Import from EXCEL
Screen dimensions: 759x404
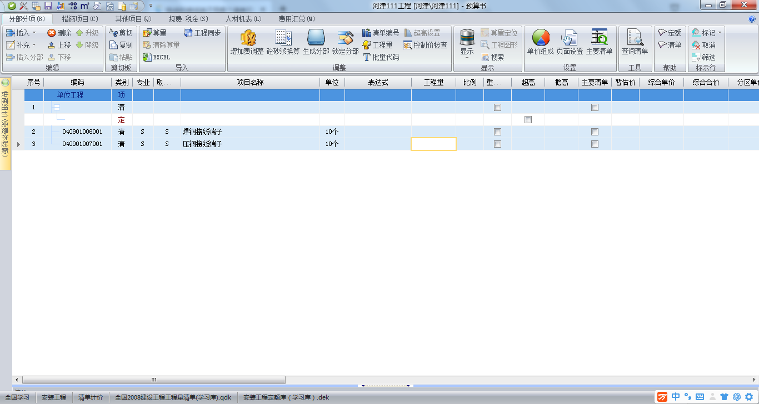157,57
